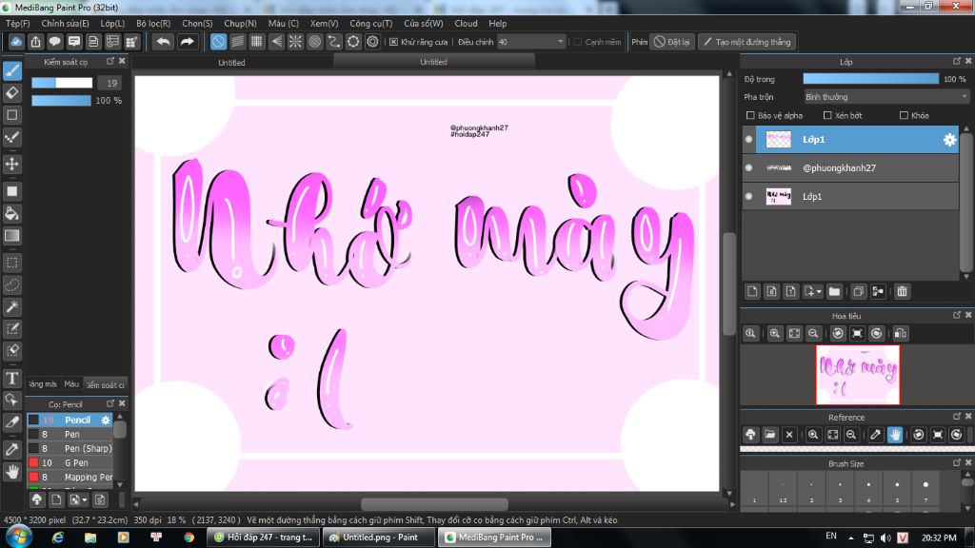Click the volume icon in system tray
Viewport: 975px width, 548px height.
click(x=885, y=538)
